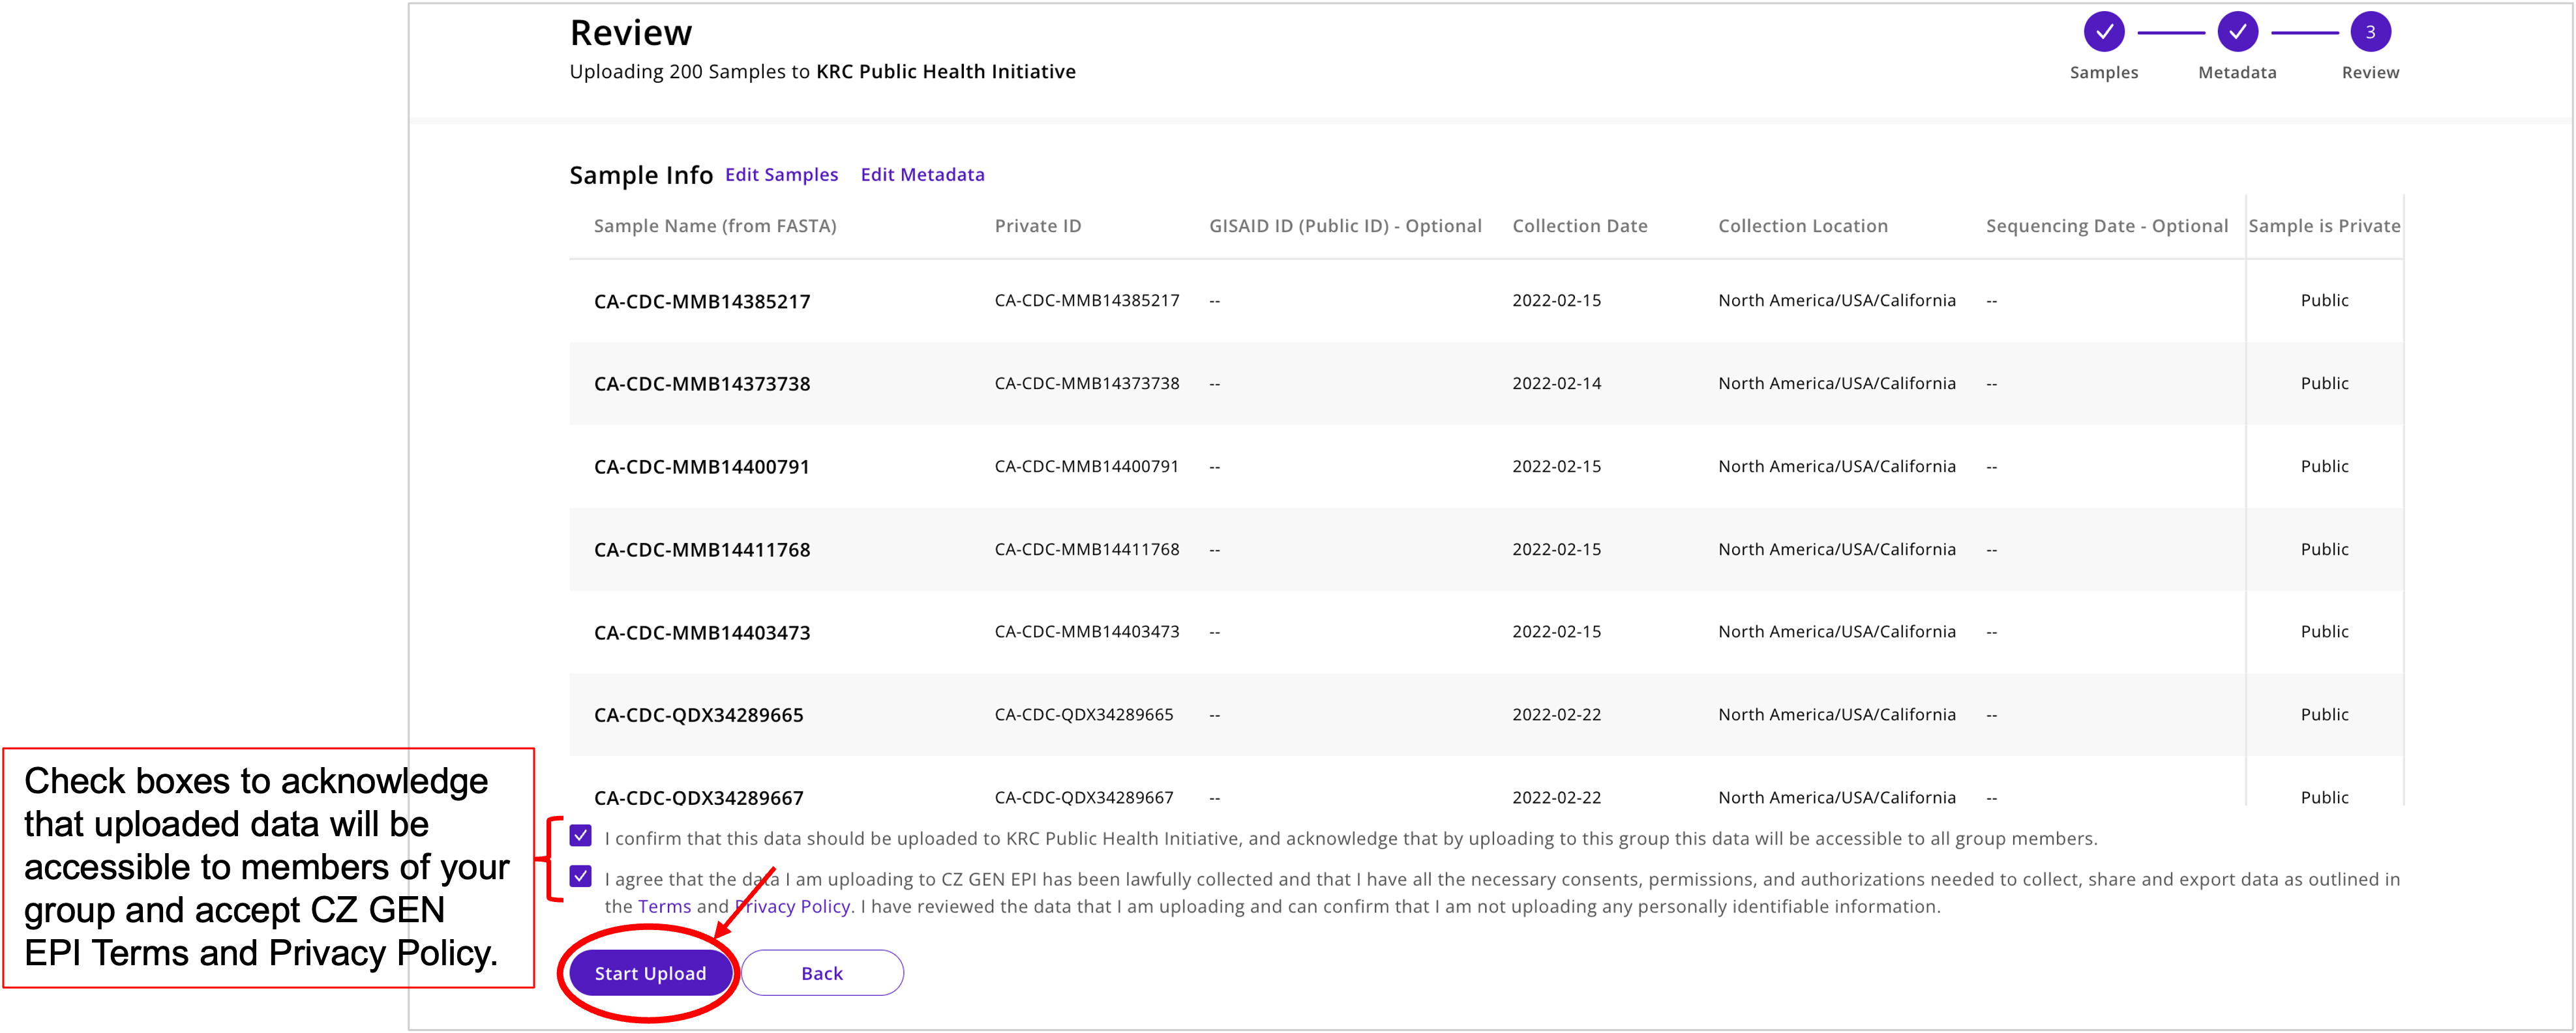Click the Sequencing Date - Optional column header

click(2107, 226)
